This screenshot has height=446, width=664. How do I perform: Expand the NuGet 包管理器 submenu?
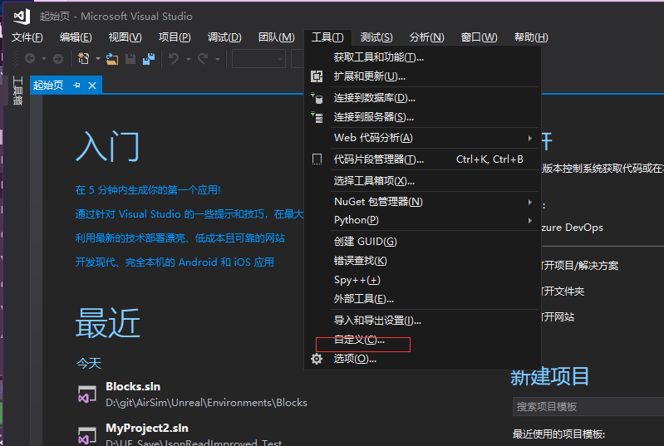[x=529, y=203]
